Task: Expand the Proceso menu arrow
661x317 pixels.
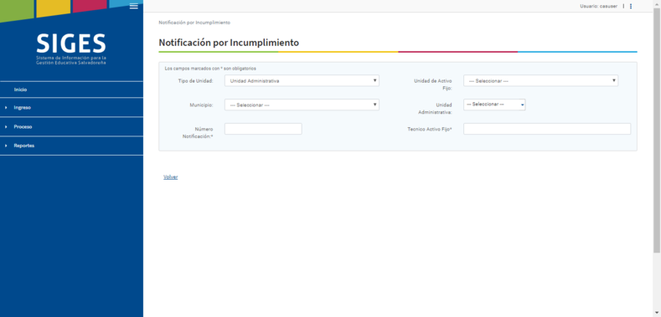Action: [x=6, y=126]
